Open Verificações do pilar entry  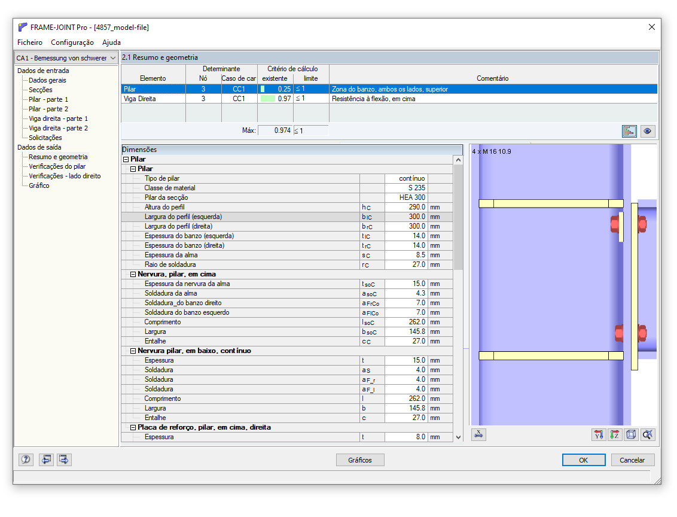tap(57, 166)
